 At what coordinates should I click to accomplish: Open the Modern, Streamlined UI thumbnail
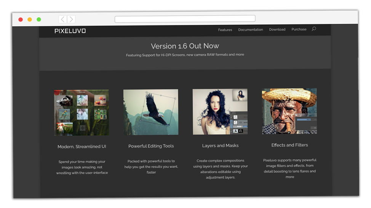[x=82, y=113]
